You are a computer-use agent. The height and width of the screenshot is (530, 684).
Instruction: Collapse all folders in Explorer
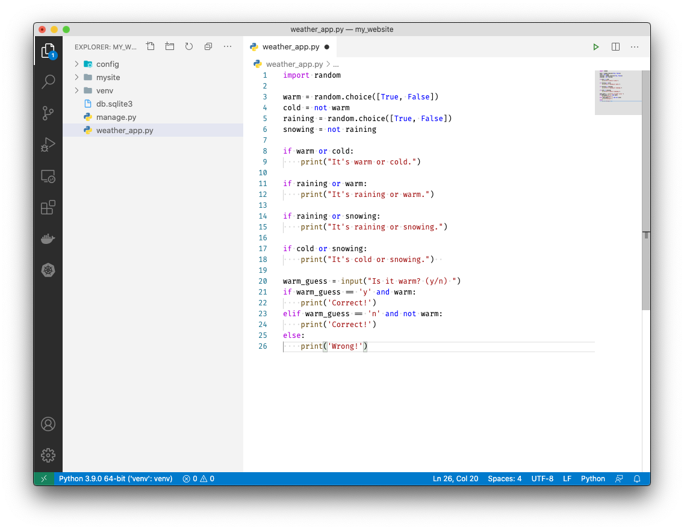(x=208, y=46)
